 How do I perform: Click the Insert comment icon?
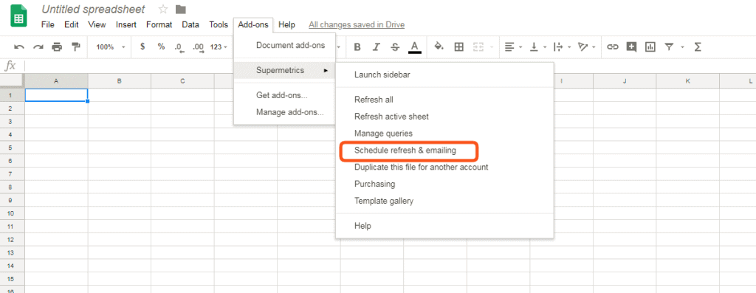(x=632, y=46)
